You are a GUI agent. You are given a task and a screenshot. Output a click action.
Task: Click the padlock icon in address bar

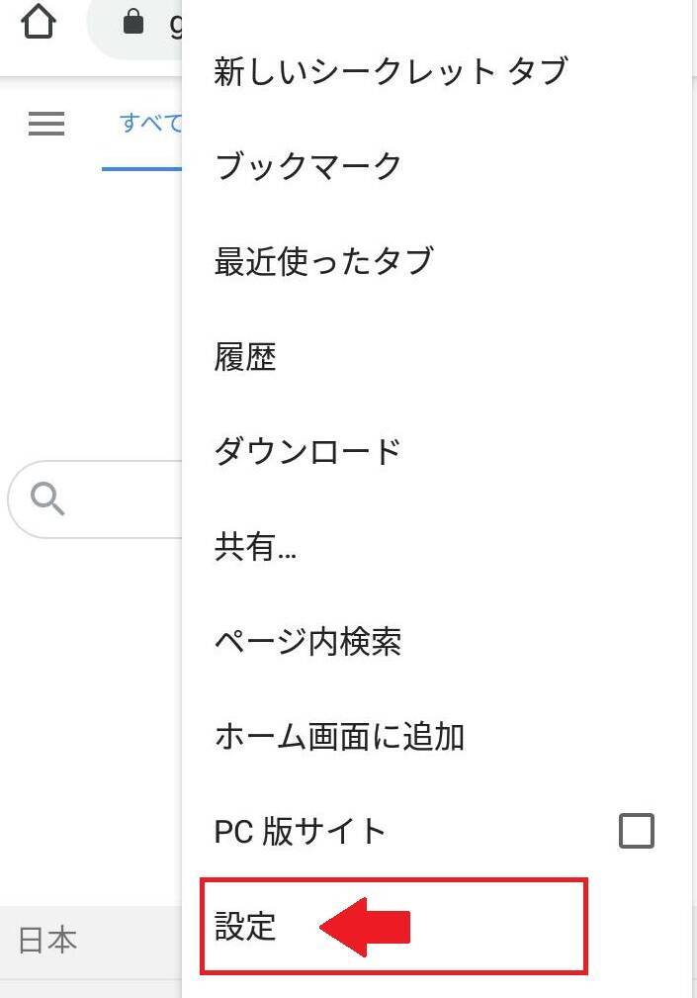(x=133, y=22)
